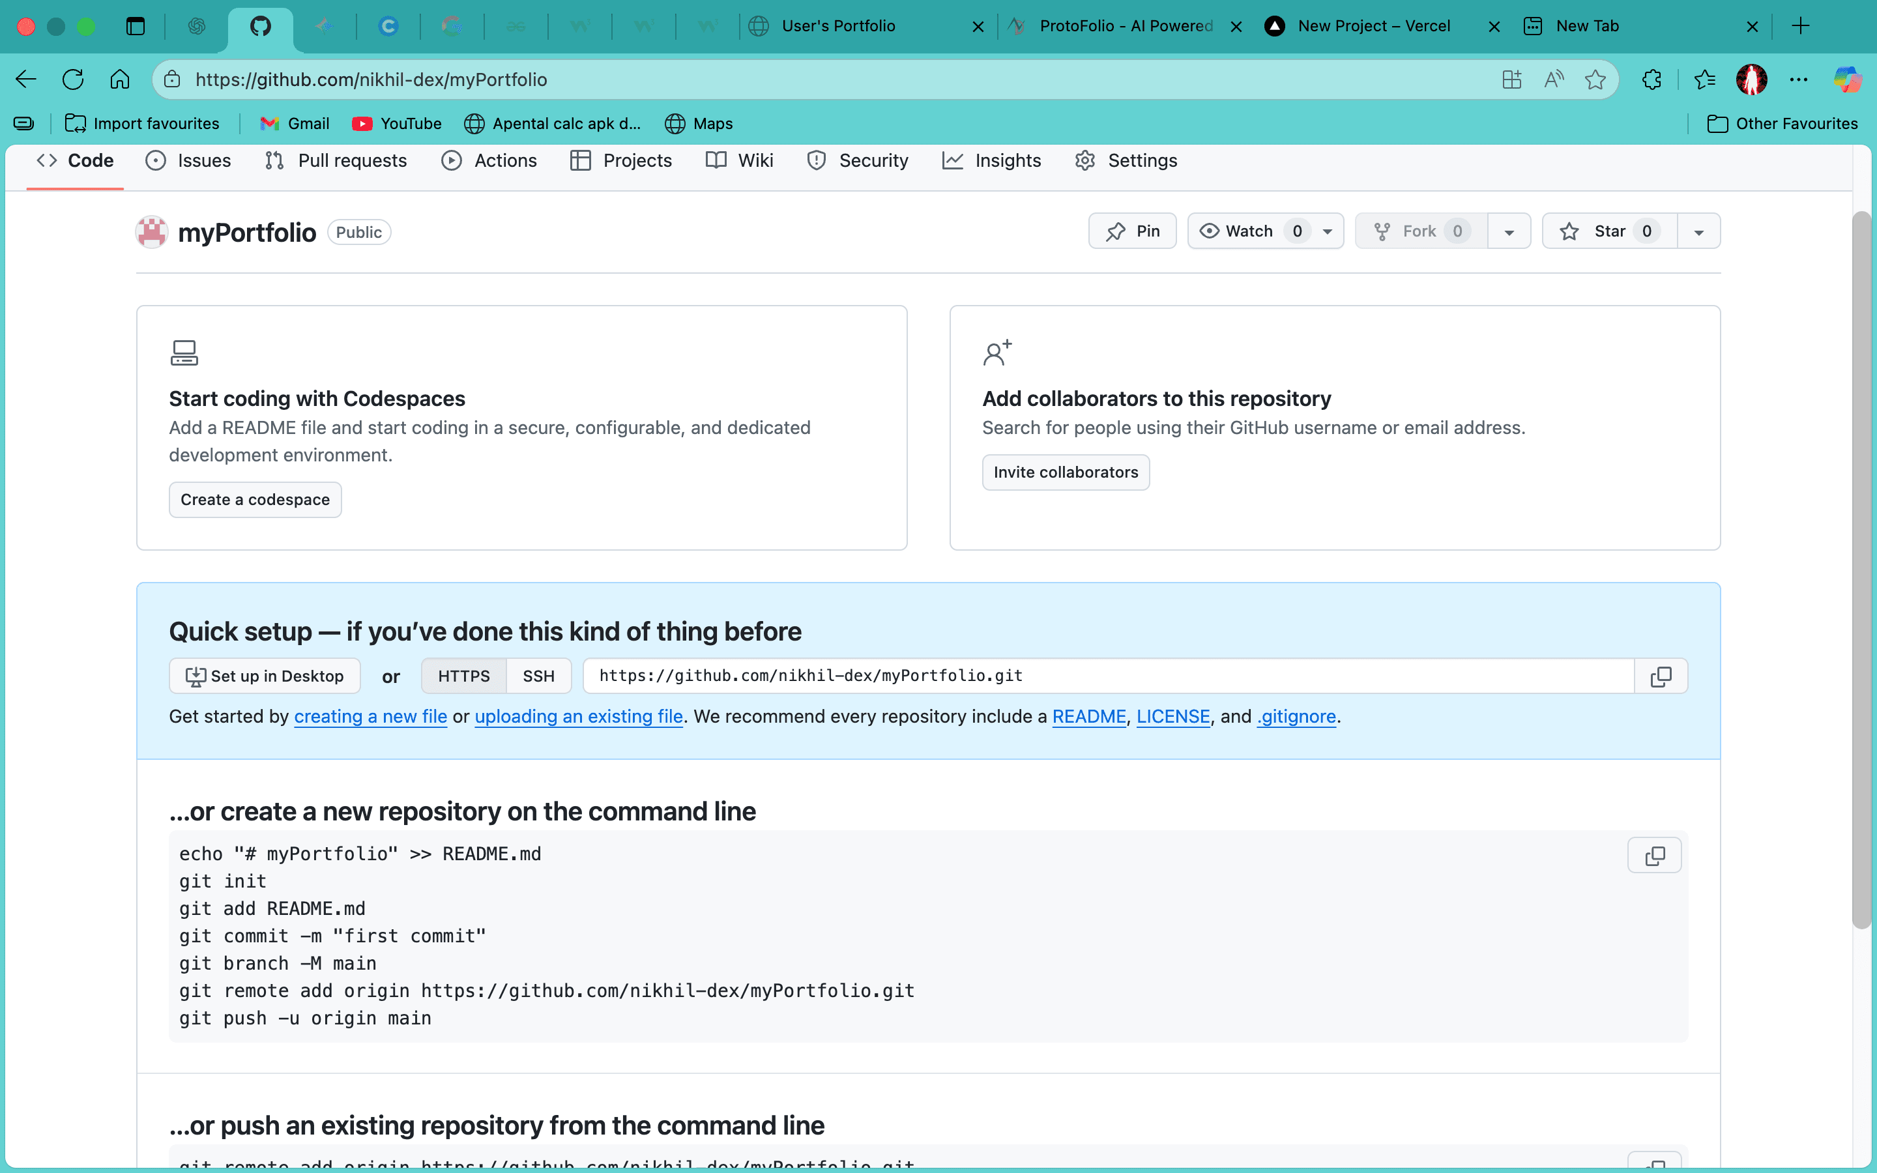
Task: Open the Maps bookmark
Action: click(x=699, y=123)
